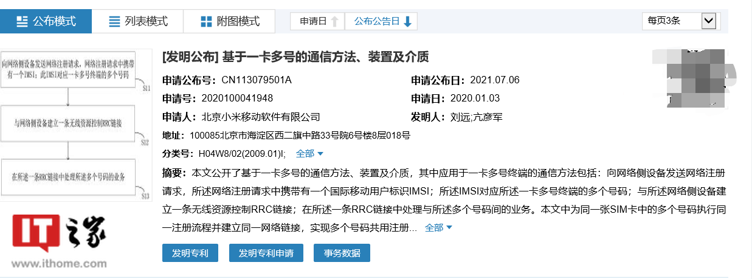Click the 事务数据 button
Viewport: 752px width, 279px height.
pos(342,253)
